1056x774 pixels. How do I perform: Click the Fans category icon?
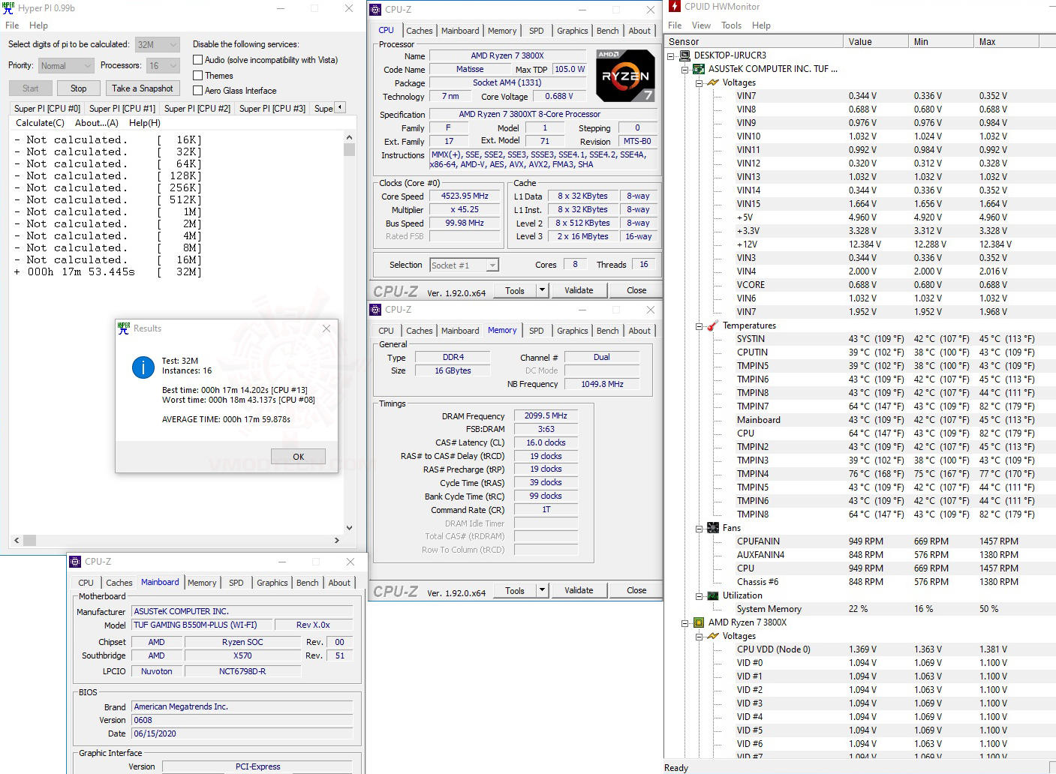[713, 528]
